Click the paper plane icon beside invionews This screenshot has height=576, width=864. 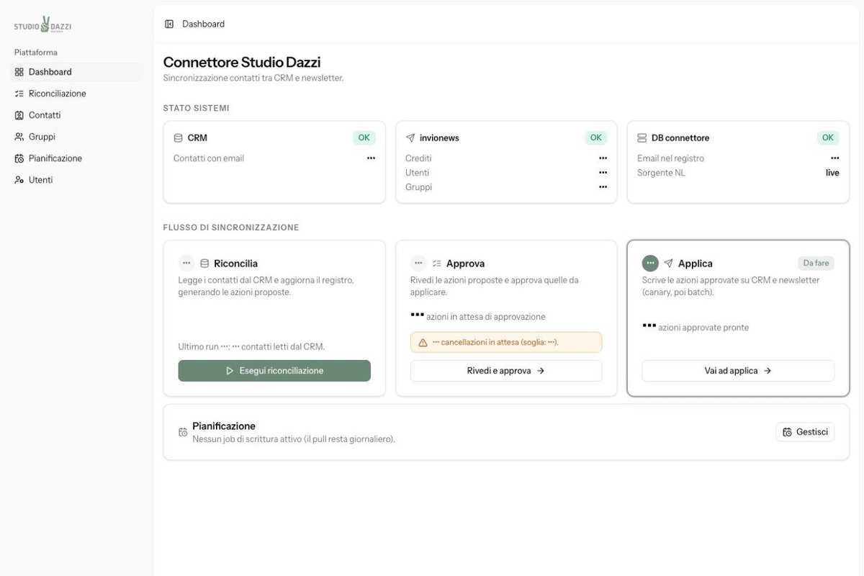(410, 138)
